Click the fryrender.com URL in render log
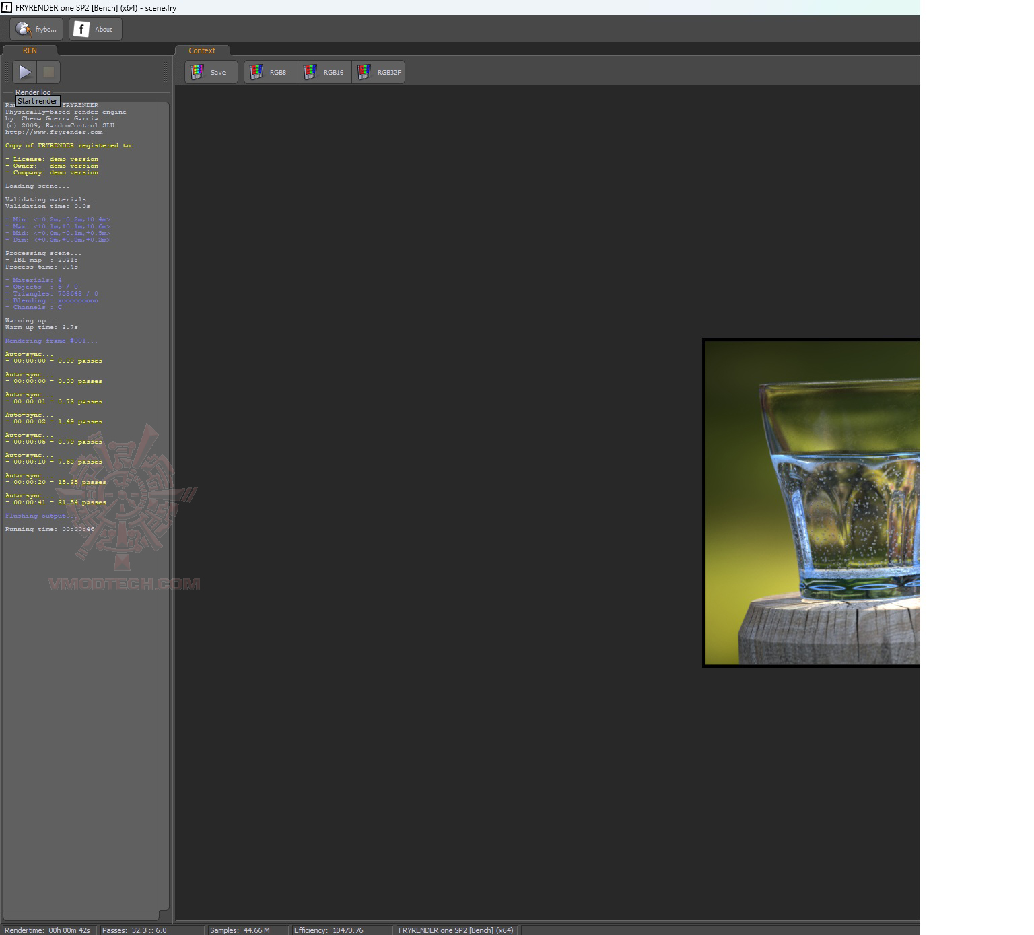The width and height of the screenshot is (1034, 935). point(54,132)
